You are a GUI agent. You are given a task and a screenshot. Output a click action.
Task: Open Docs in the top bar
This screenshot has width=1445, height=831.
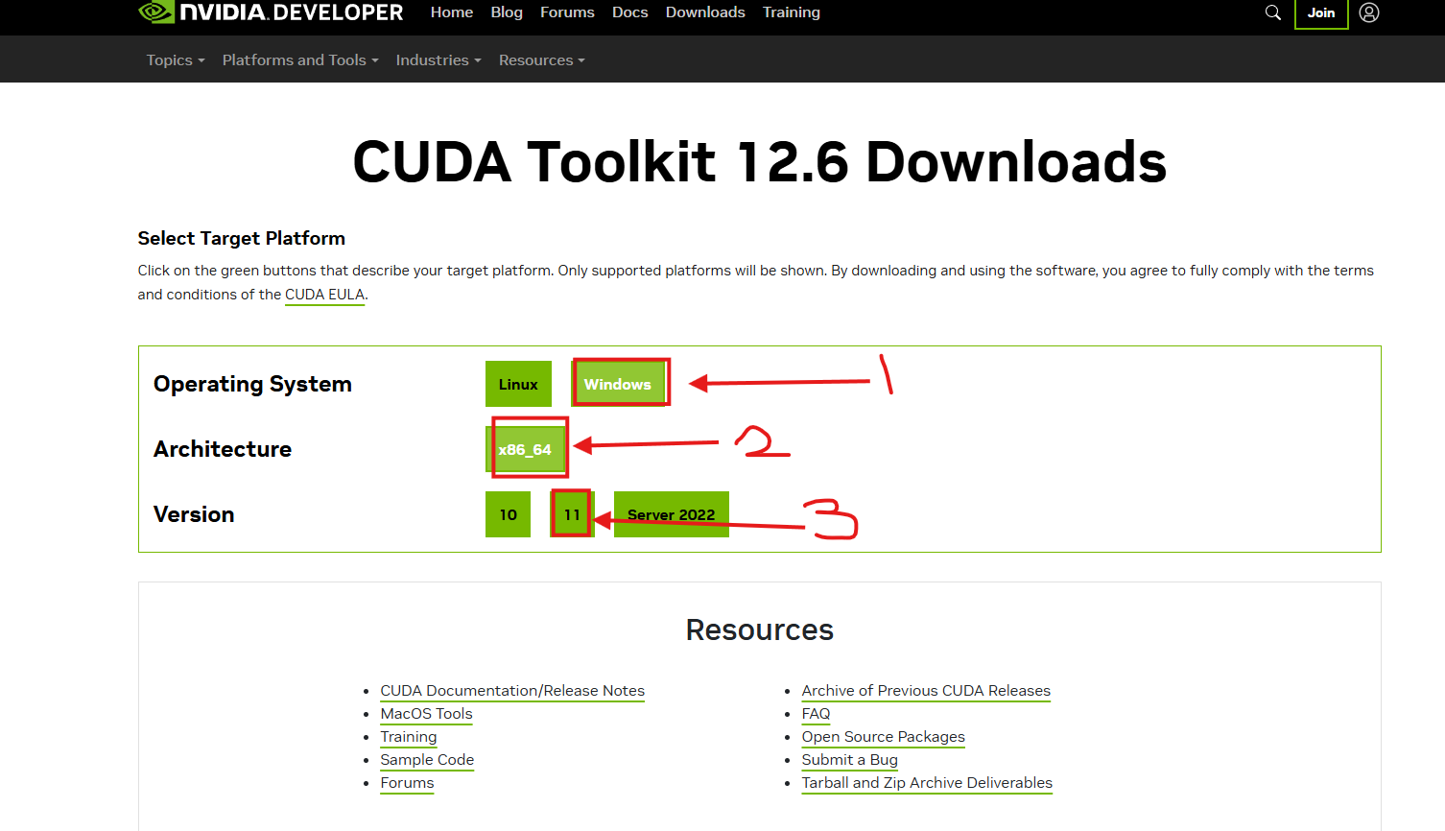pyautogui.click(x=630, y=12)
